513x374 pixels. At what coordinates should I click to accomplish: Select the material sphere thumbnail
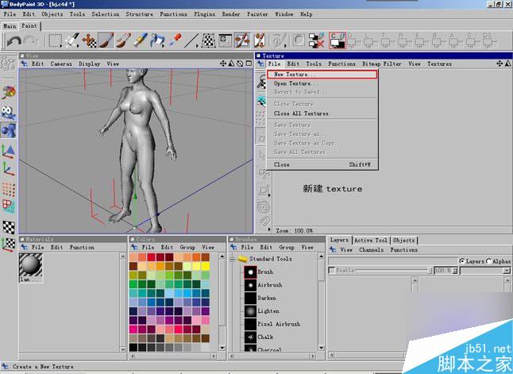pyautogui.click(x=30, y=265)
